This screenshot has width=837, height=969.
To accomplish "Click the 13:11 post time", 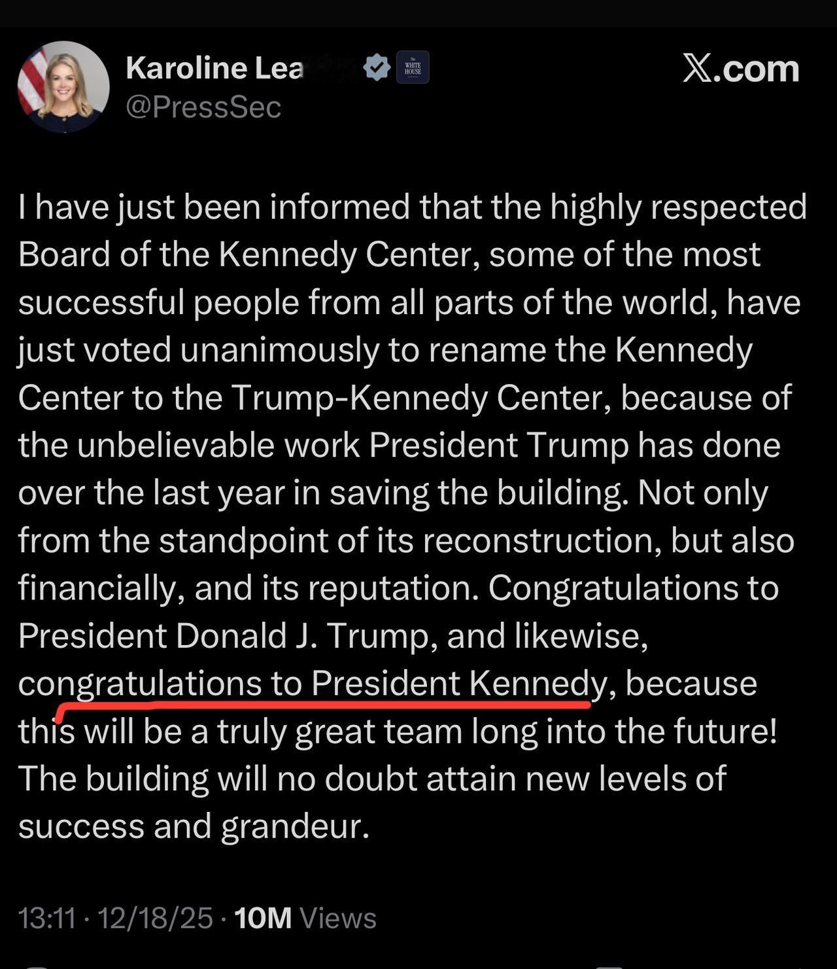I will (47, 918).
